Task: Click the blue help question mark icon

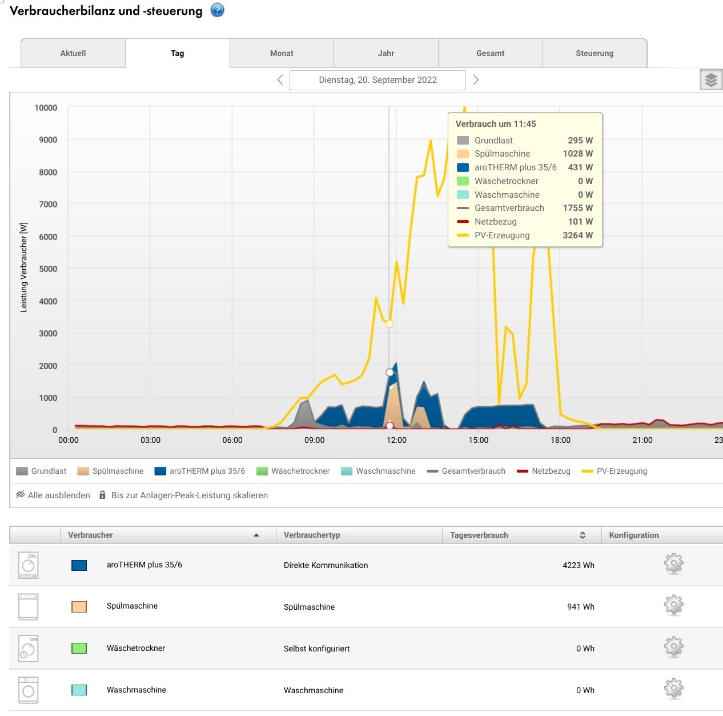Action: point(218,10)
